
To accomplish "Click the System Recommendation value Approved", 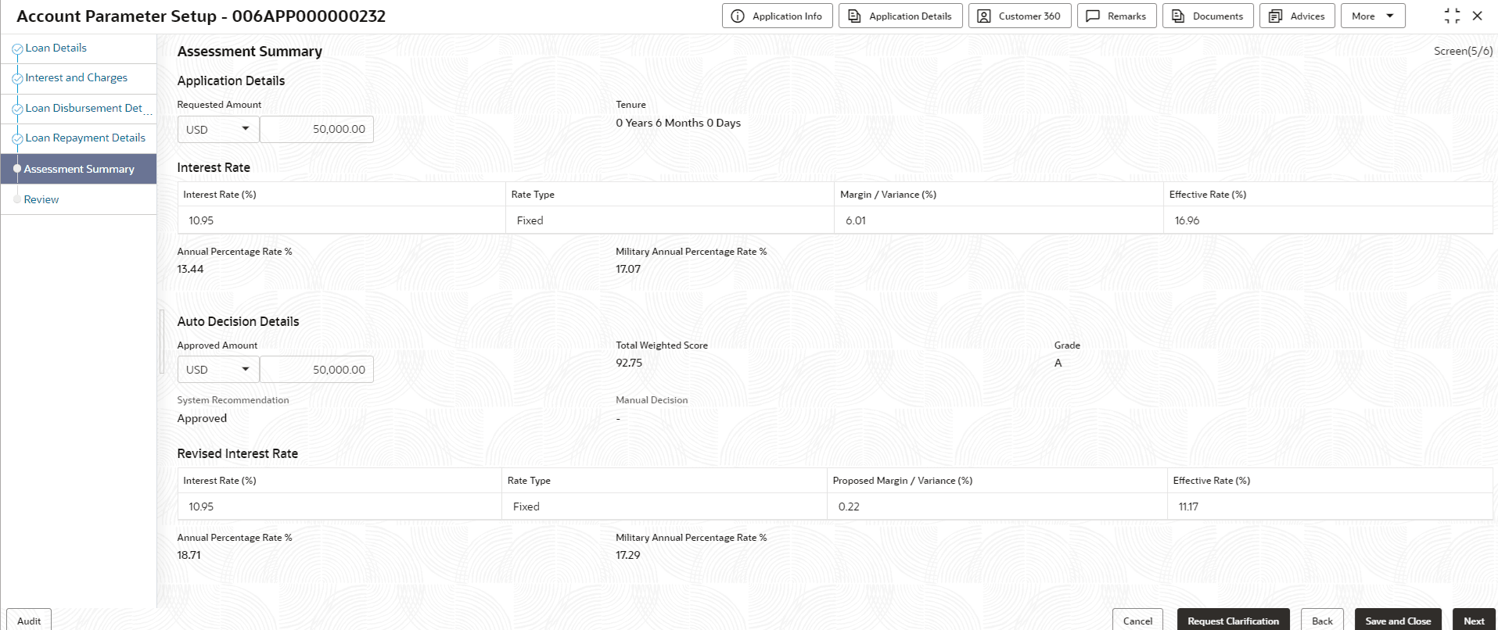I will coord(202,418).
